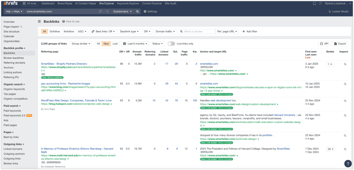
Task: Open the UGC dropdown
Action: coord(82,31)
